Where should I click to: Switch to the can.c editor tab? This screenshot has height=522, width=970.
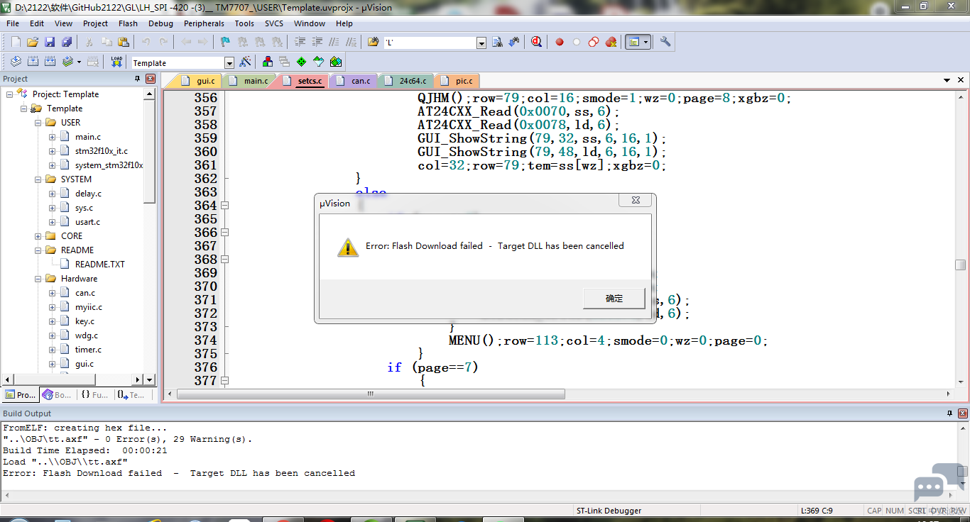pos(360,81)
